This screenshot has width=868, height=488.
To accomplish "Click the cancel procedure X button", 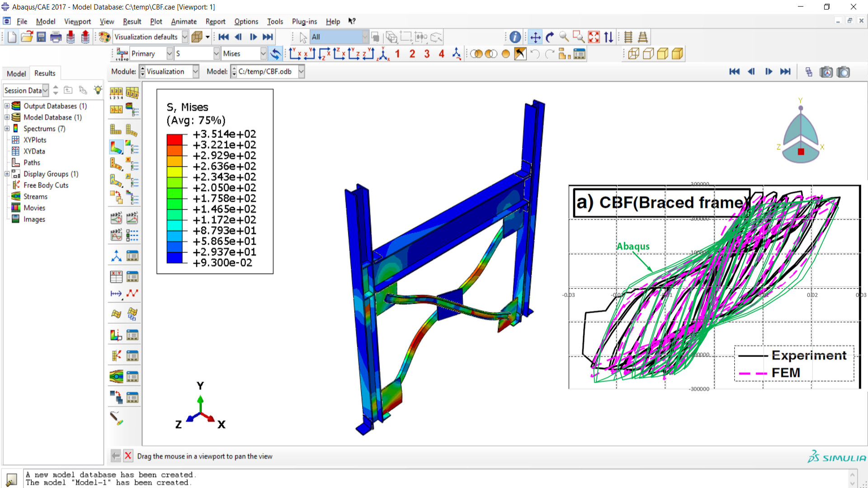I will [x=128, y=455].
